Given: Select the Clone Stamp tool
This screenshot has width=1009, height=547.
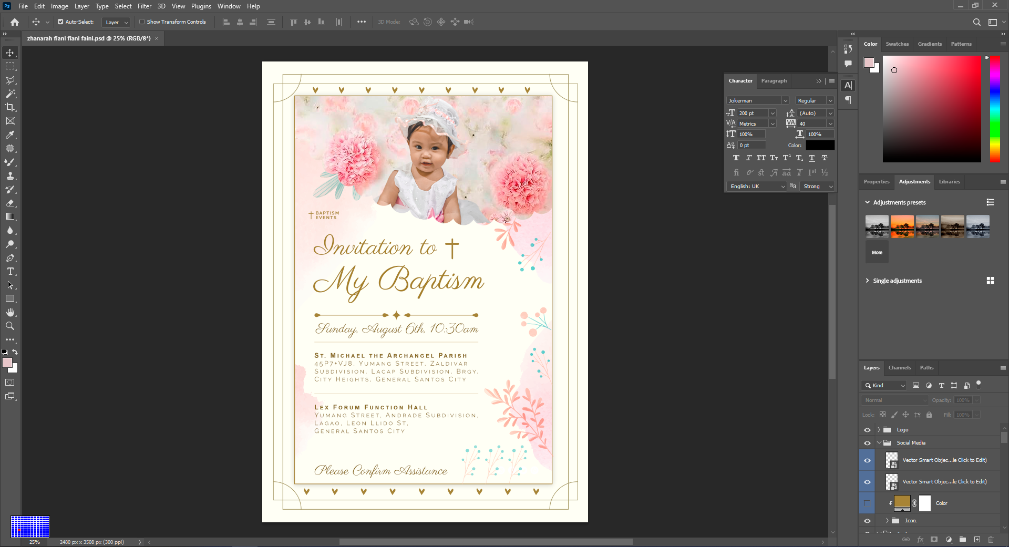Looking at the screenshot, I should pos(10,176).
